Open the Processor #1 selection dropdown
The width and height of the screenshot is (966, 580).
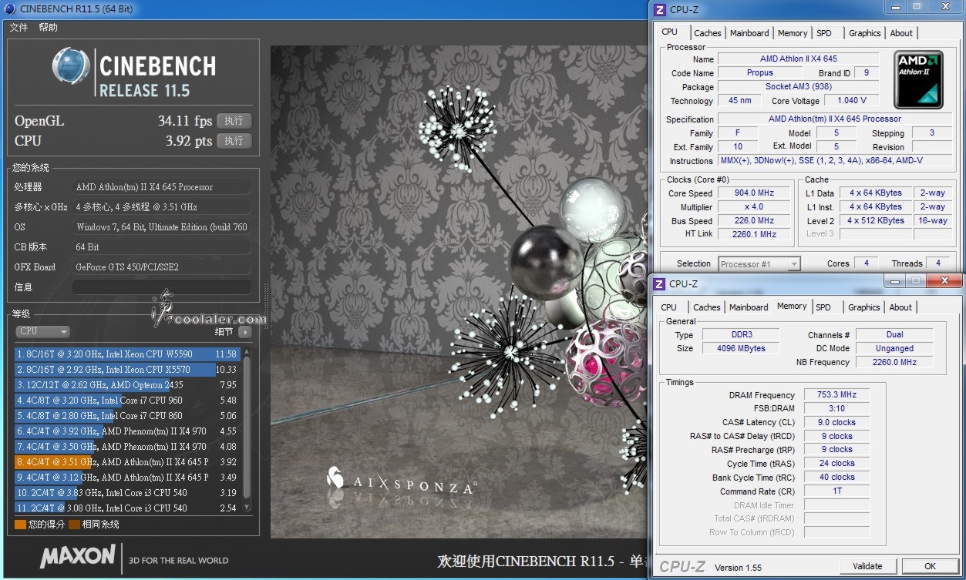point(759,264)
